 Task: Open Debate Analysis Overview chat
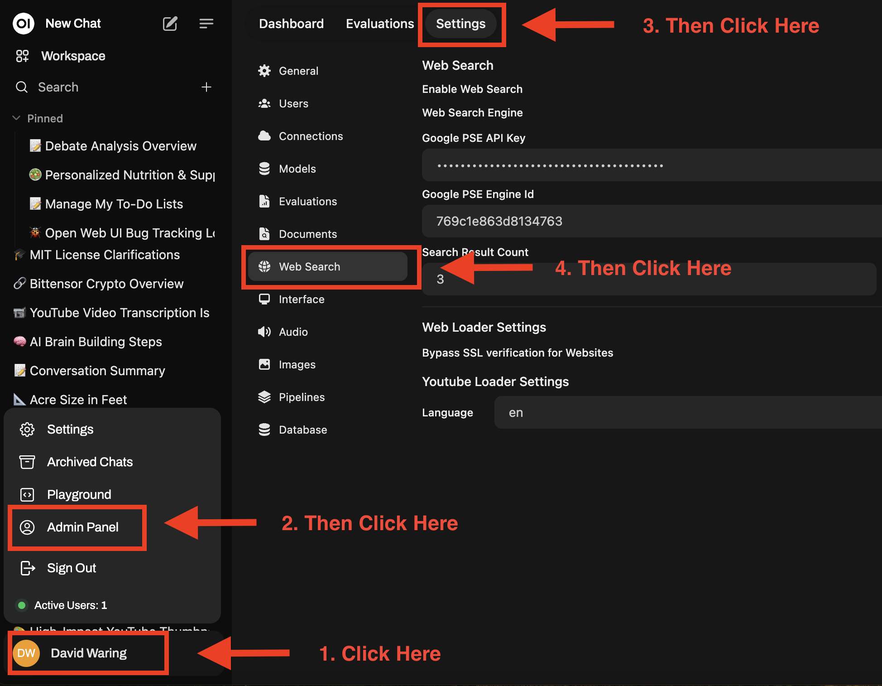[113, 146]
